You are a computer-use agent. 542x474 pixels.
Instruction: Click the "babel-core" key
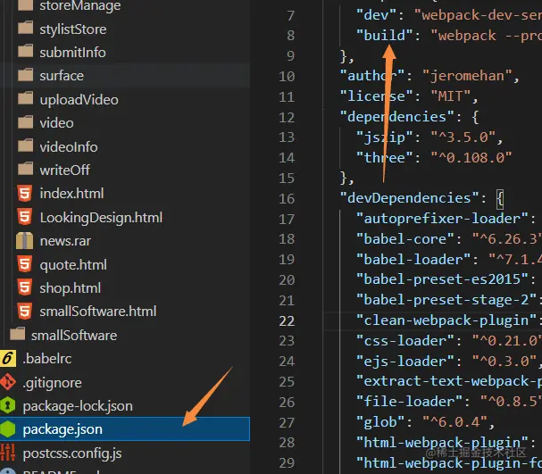[x=405, y=238]
